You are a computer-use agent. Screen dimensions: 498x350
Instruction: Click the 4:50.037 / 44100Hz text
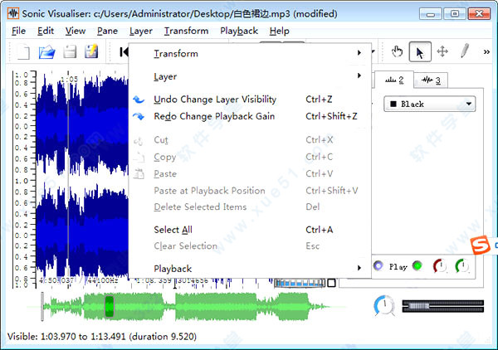[x=79, y=280]
